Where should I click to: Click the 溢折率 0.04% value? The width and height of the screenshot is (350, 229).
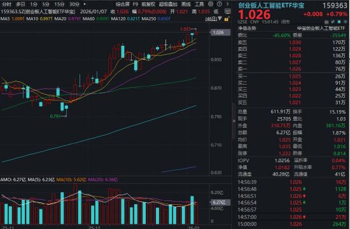pyautogui.click(x=339, y=160)
